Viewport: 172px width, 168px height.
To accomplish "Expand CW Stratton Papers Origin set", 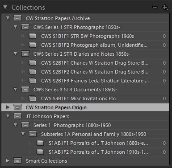I will coord(8,107).
